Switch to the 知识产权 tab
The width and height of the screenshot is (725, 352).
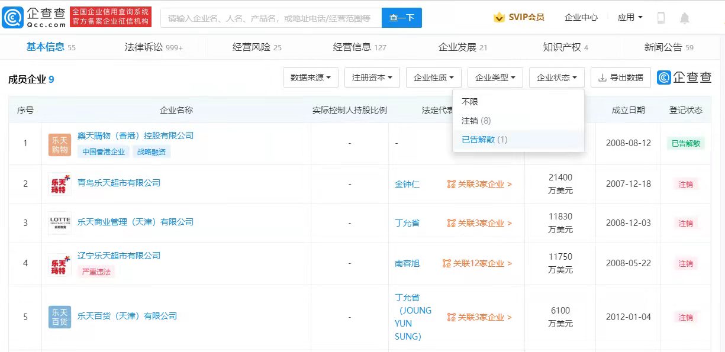click(566, 47)
